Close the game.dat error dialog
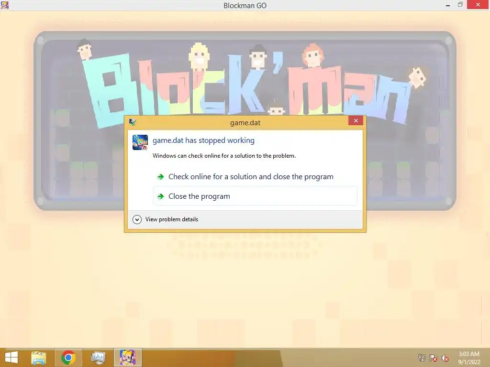 coord(356,121)
